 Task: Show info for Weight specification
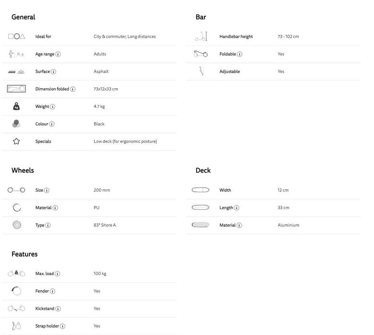(x=53, y=107)
